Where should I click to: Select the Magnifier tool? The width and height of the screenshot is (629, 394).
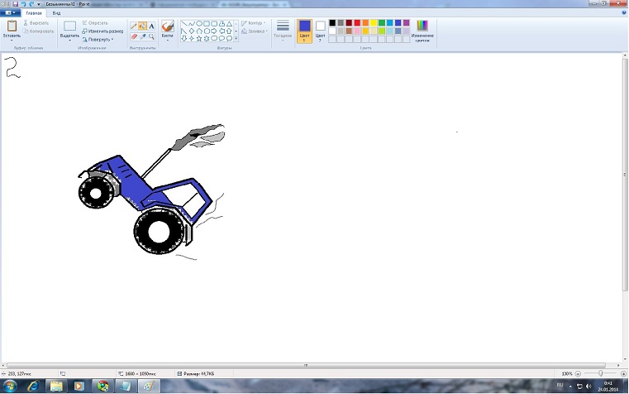pyautogui.click(x=151, y=36)
